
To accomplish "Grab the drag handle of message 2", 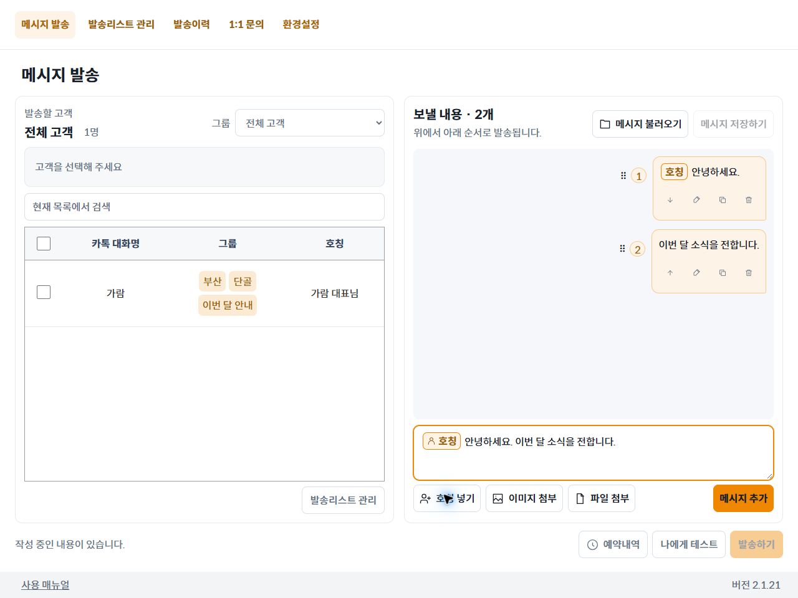I will (x=622, y=249).
